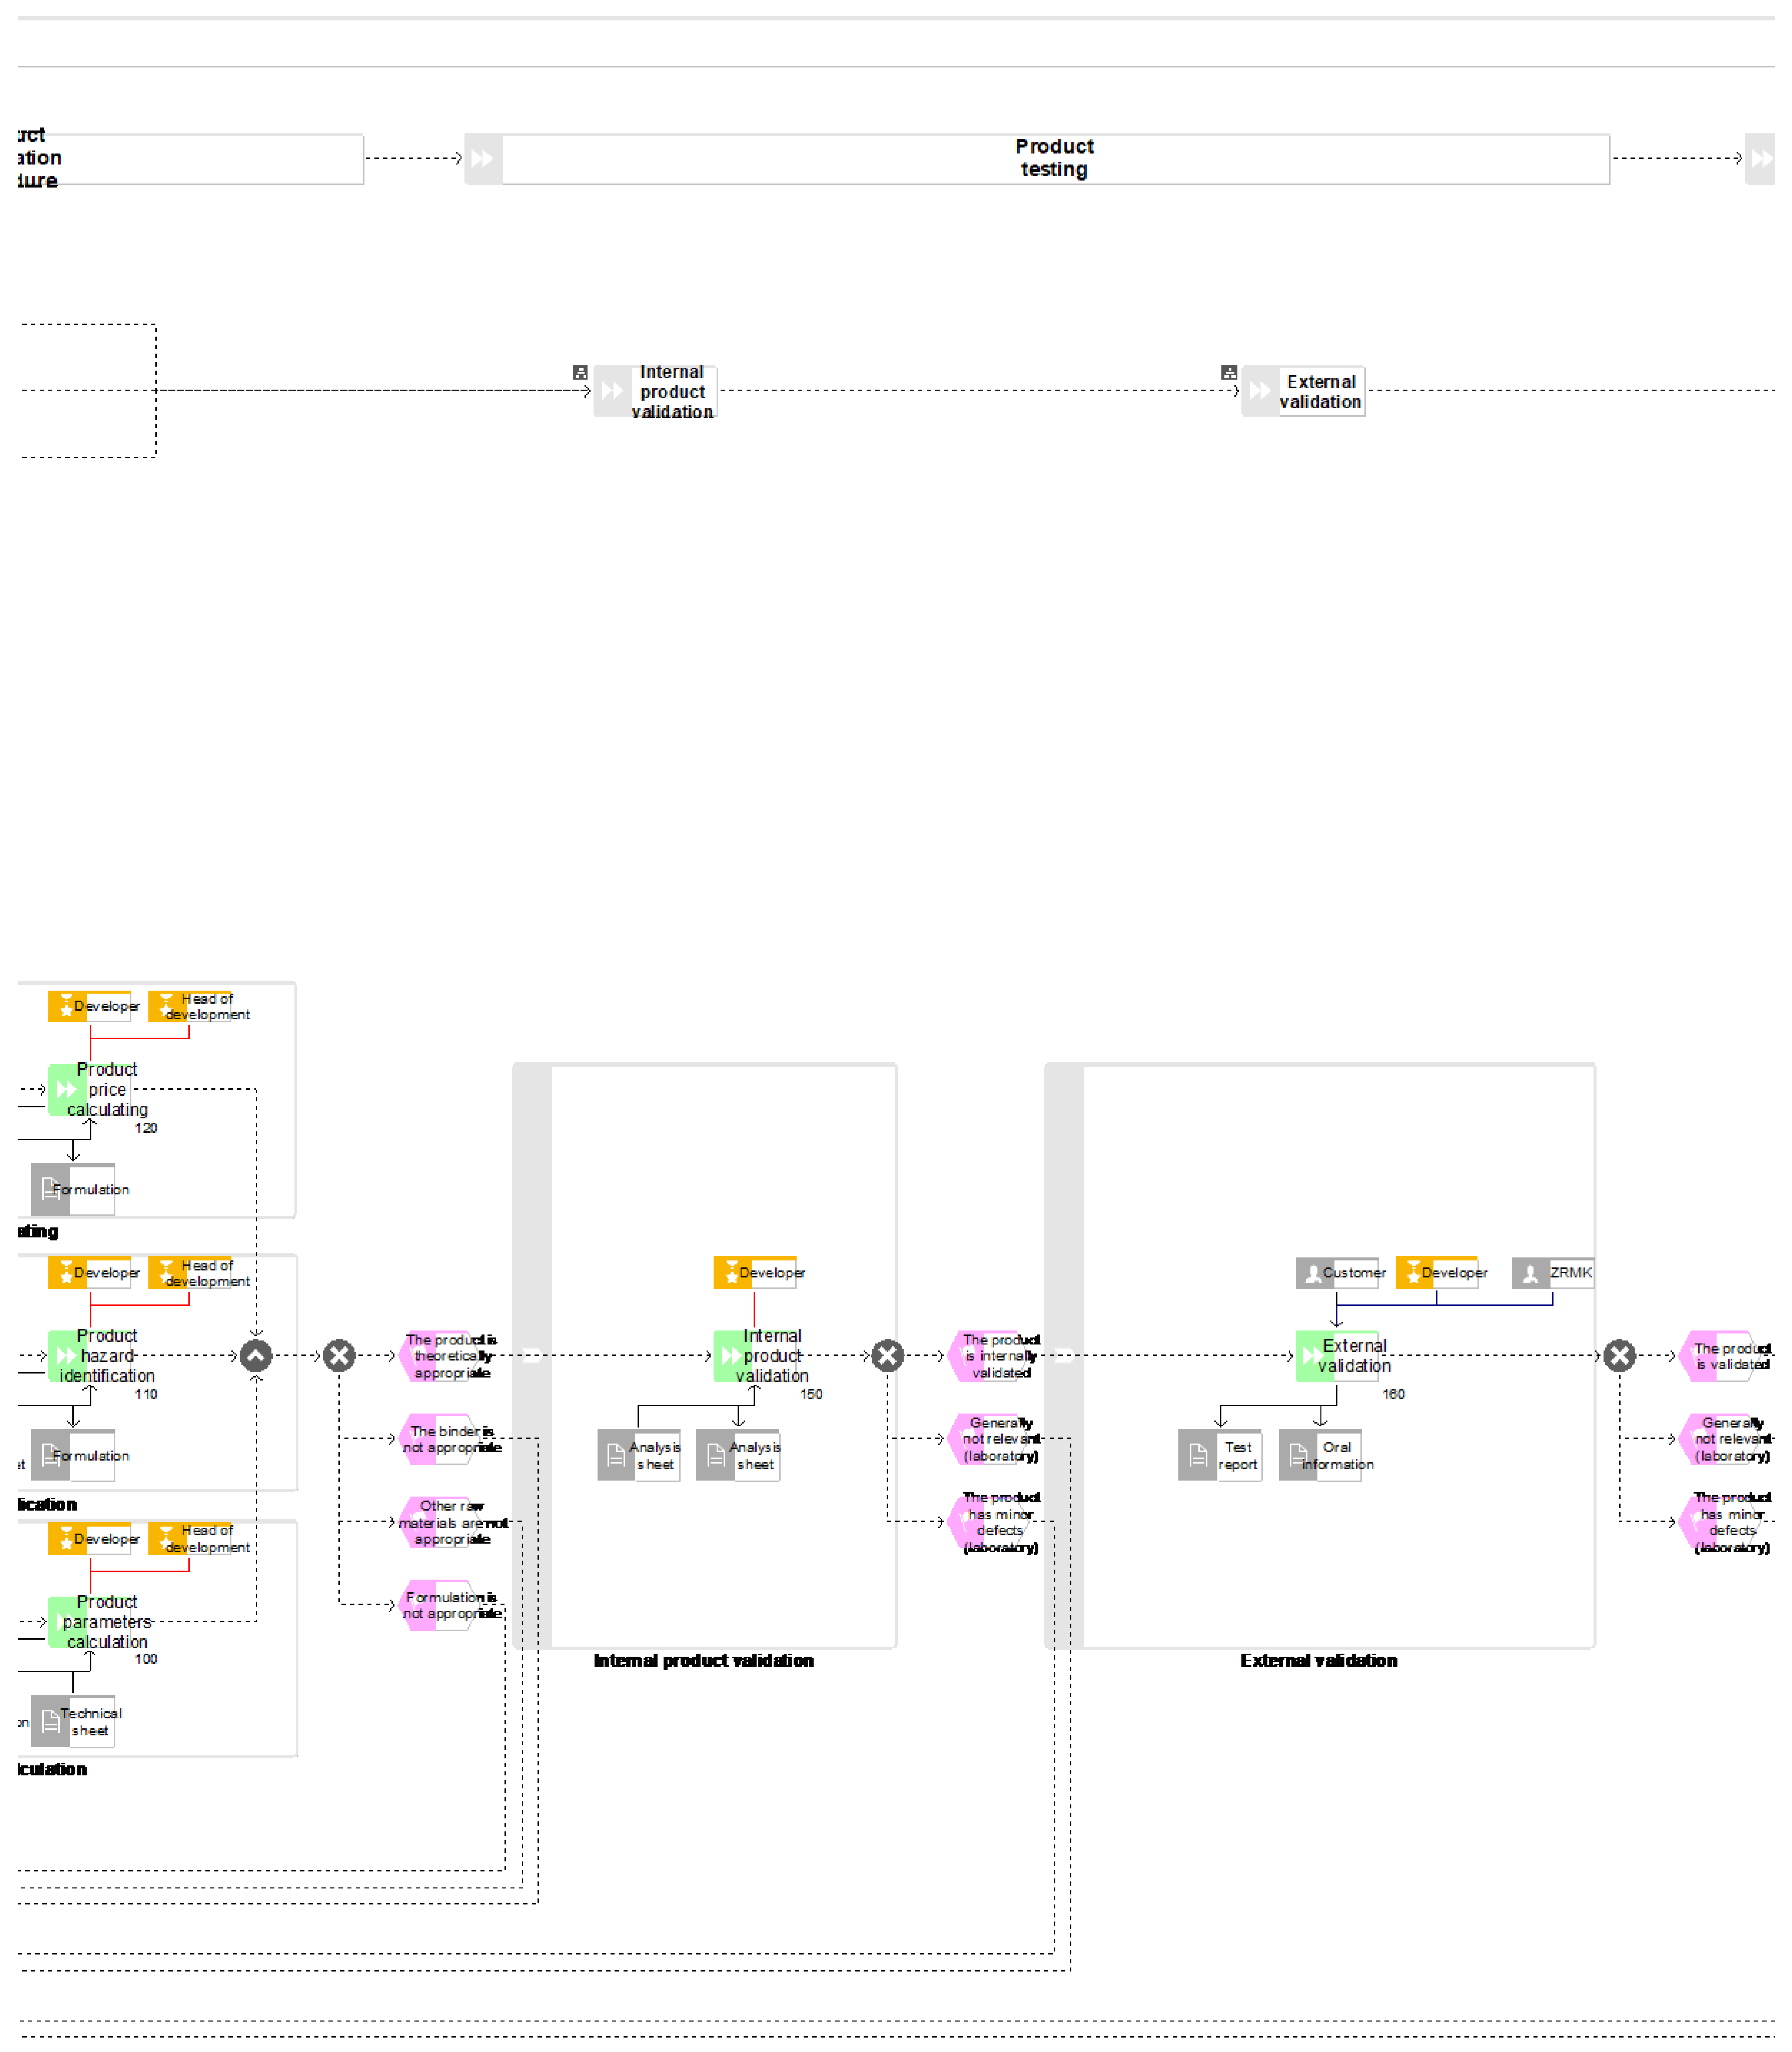Click Developer role above Internal product validation function
Screen dimensions: 1792x2052
[755, 1273]
